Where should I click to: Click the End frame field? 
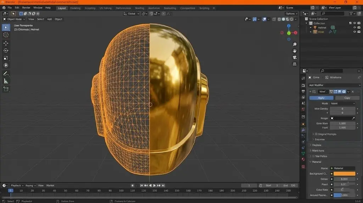click(x=289, y=185)
